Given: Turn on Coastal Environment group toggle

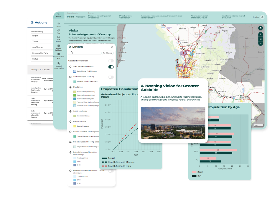Looking at the screenshot, I should 111,61.
